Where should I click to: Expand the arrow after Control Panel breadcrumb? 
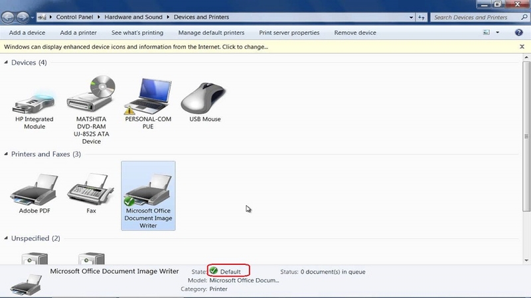click(x=98, y=17)
